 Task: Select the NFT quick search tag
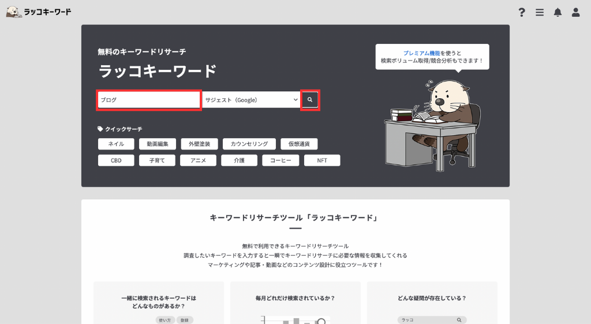click(x=322, y=161)
